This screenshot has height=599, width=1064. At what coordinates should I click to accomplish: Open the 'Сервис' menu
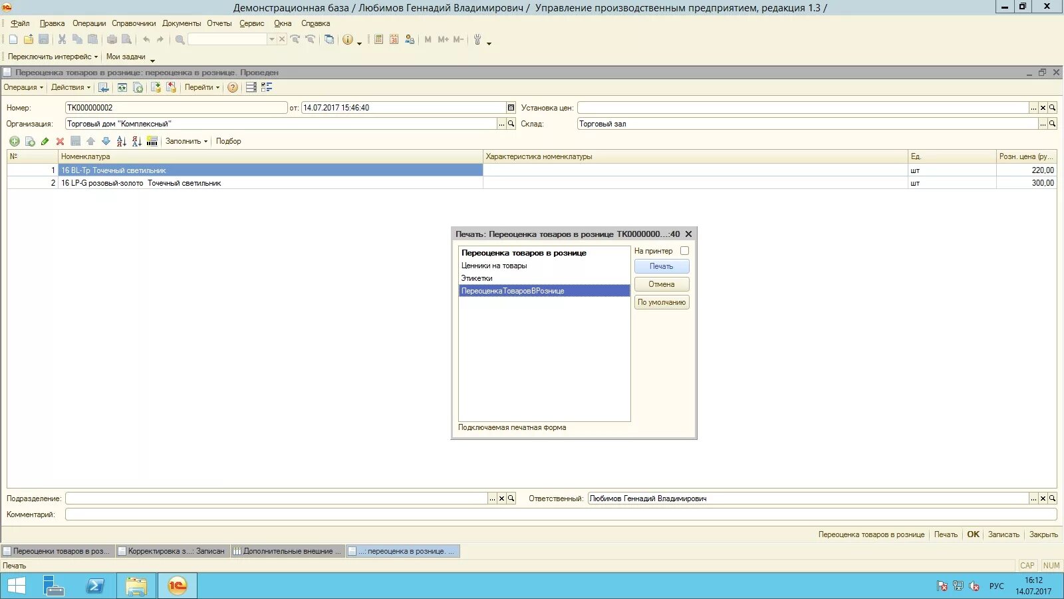pyautogui.click(x=252, y=23)
